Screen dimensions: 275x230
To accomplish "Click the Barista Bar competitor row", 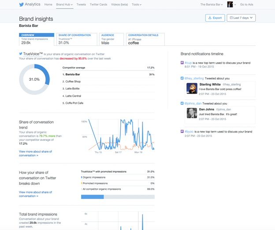I will (x=108, y=75).
